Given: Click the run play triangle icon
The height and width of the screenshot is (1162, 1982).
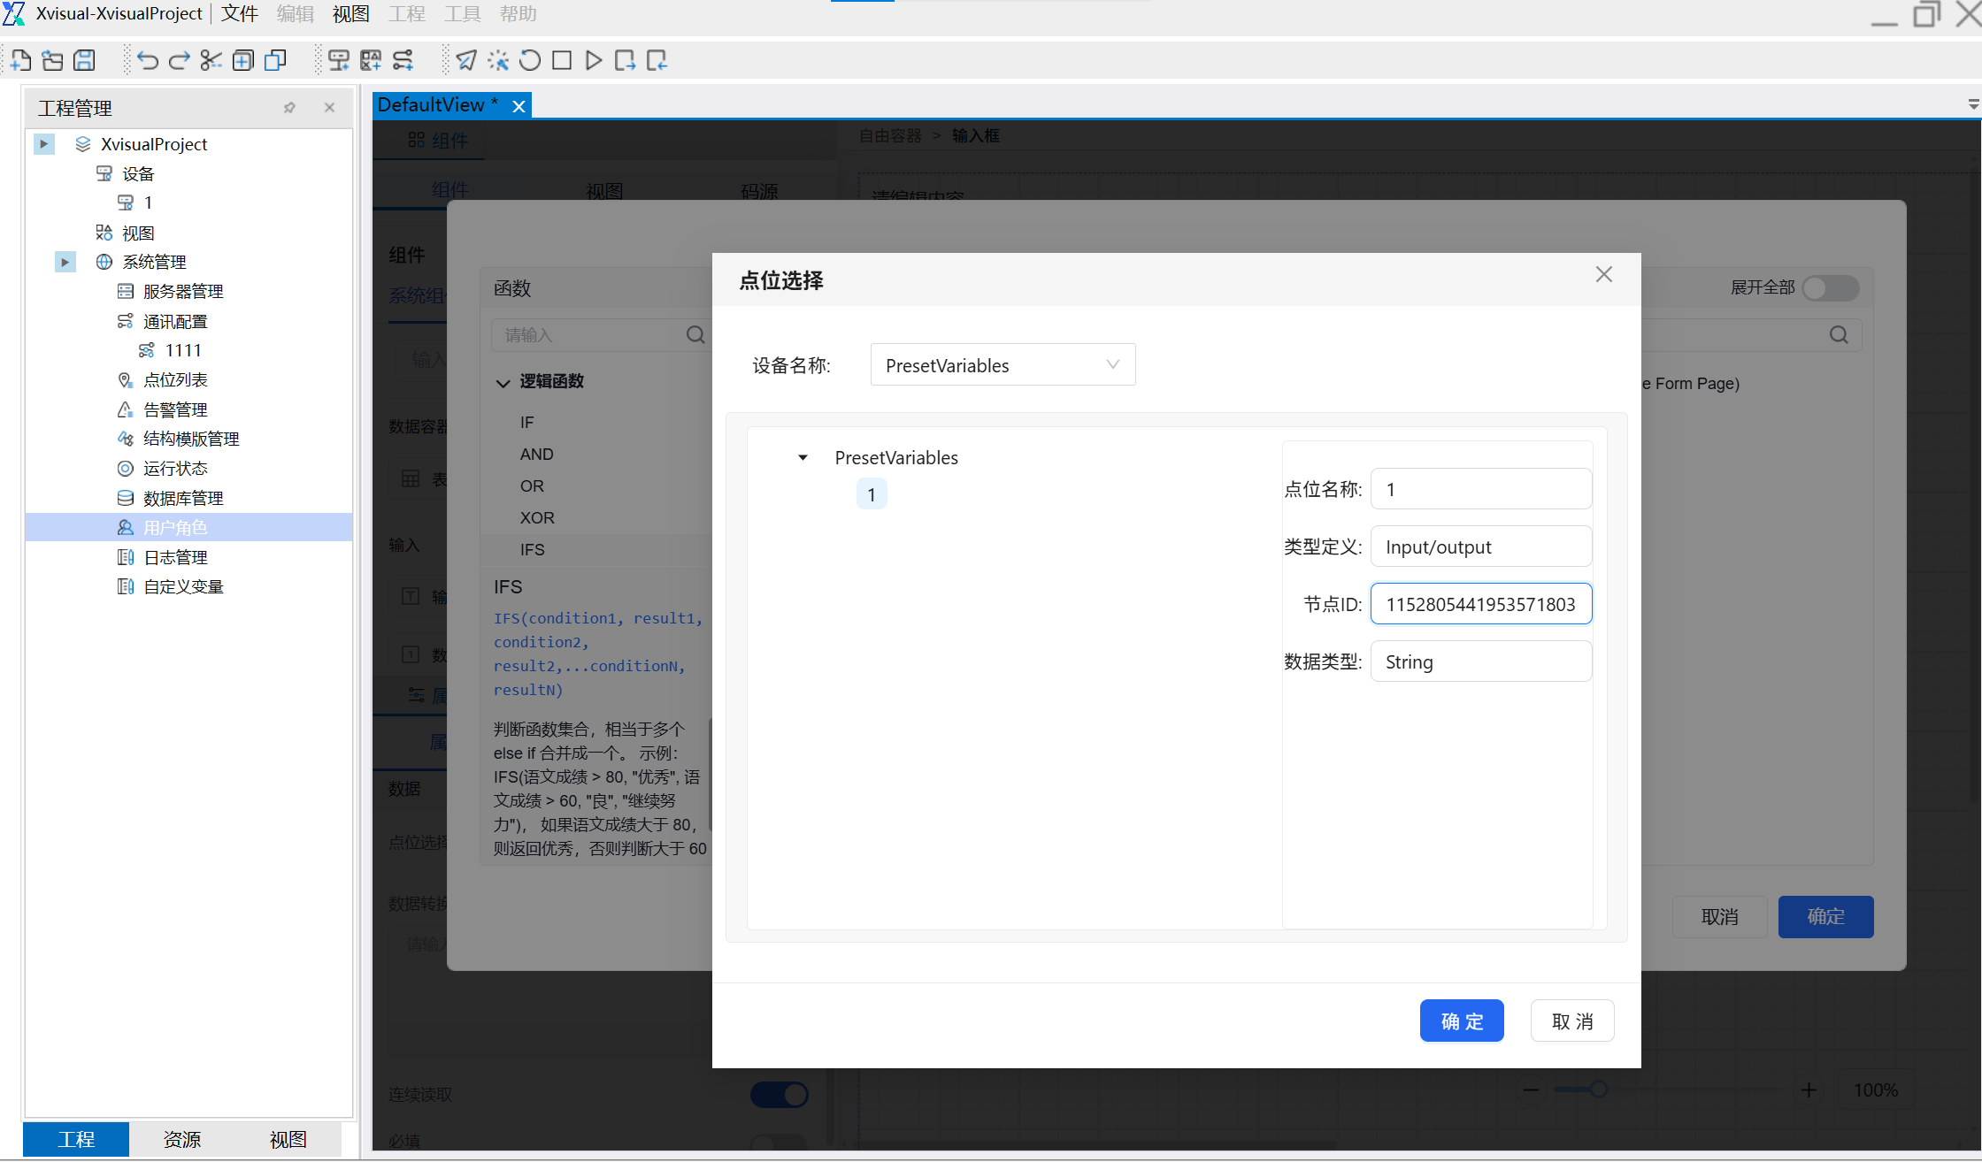Looking at the screenshot, I should click(x=594, y=60).
